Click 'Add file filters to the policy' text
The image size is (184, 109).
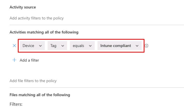[33, 81]
